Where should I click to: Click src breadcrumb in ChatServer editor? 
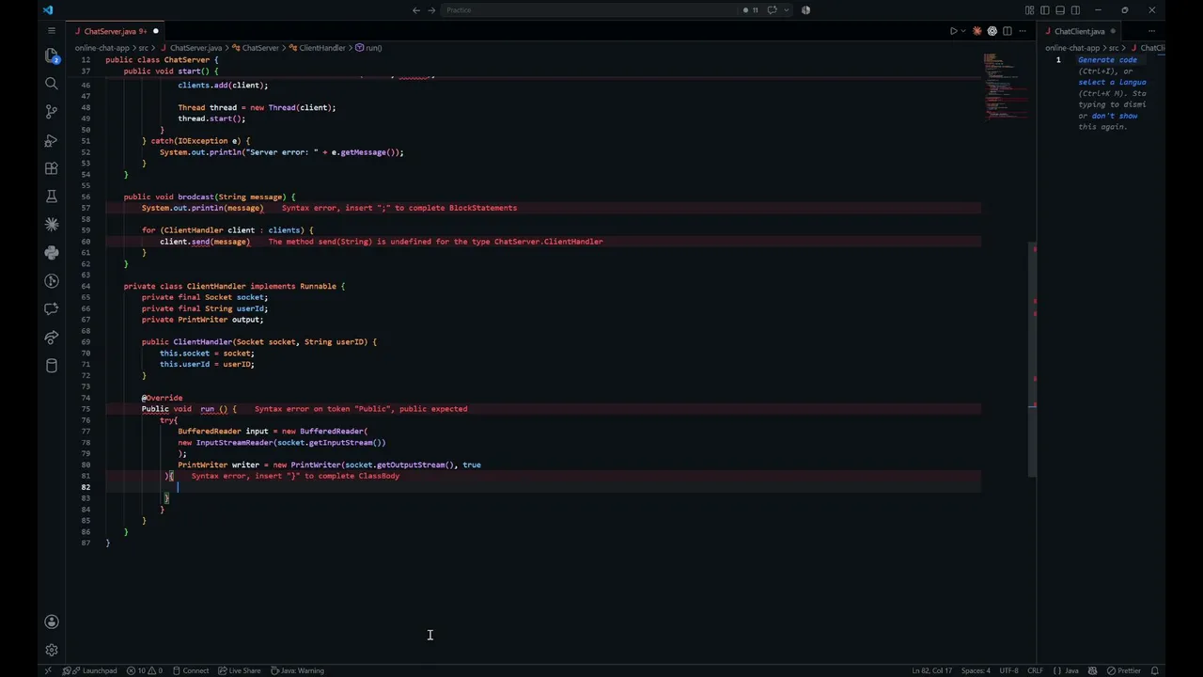coord(145,48)
